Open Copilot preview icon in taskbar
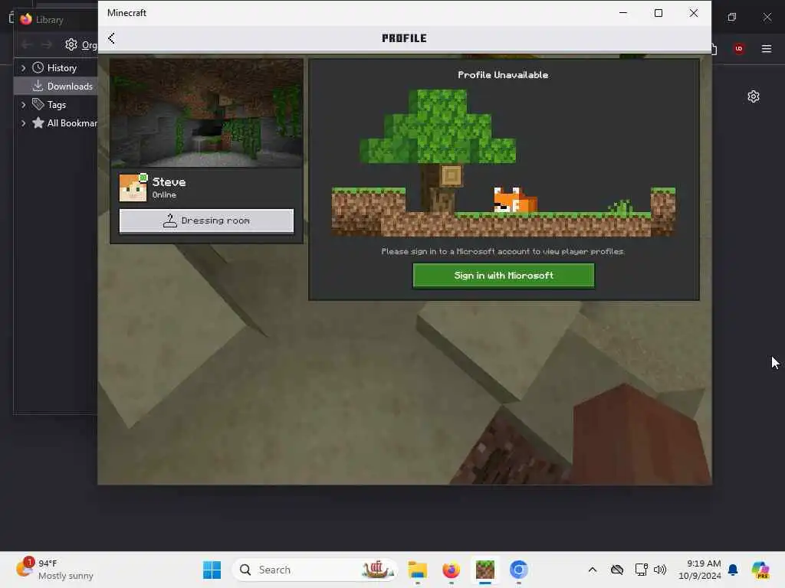The width and height of the screenshot is (785, 588). tap(760, 570)
